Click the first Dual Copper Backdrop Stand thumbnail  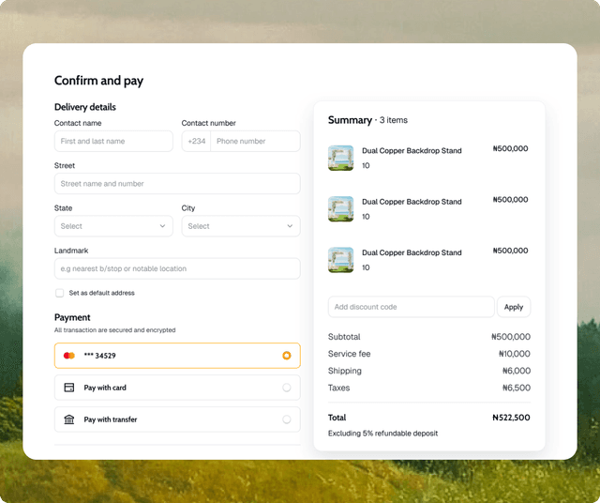340,158
